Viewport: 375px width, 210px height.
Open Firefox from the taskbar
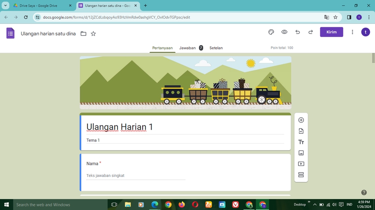point(182,205)
